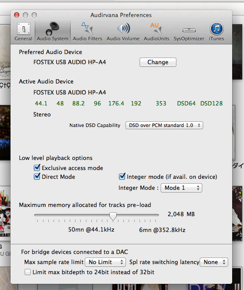The height and width of the screenshot is (290, 244).
Task: Click the preferred device name FOSTEX USB AUDIO HP-A4
Action: (70, 62)
